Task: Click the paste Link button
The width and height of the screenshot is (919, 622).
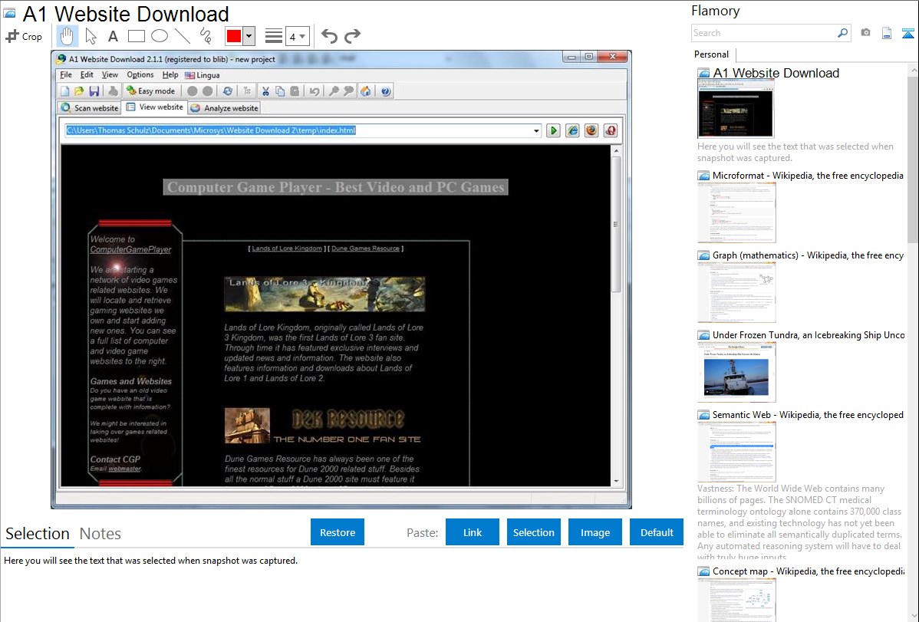Action: pos(473,532)
